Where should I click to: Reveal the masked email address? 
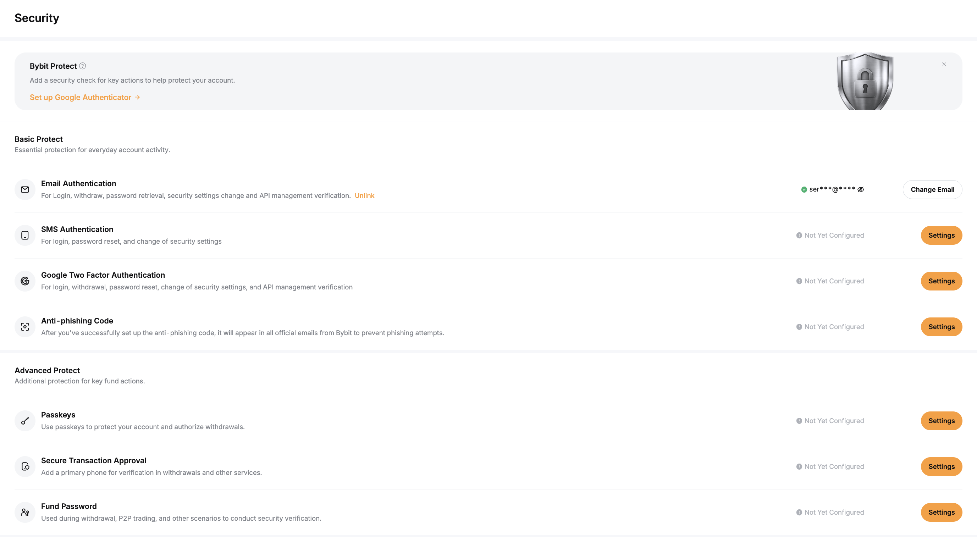pyautogui.click(x=861, y=190)
